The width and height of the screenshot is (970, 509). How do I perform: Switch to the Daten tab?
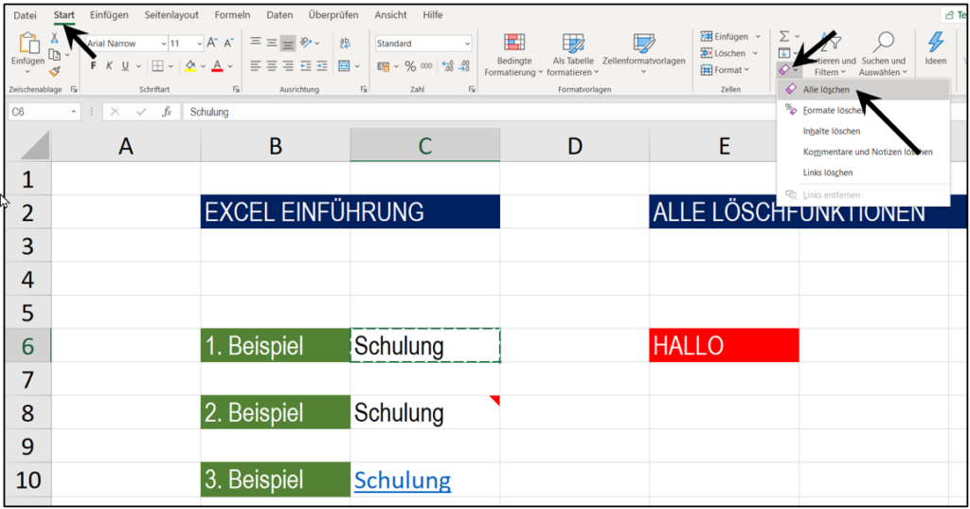coord(279,15)
